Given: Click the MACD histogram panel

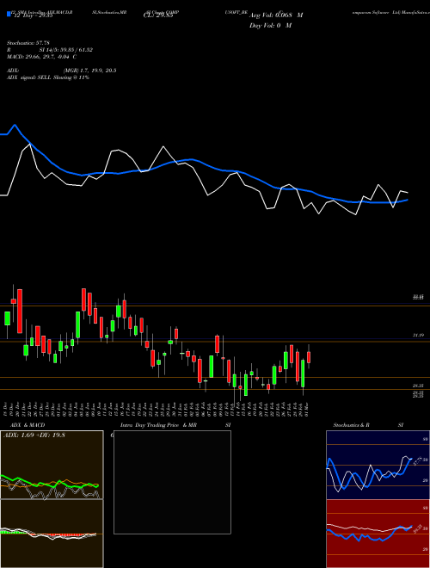Looking at the screenshot, I should pyautogui.click(x=52, y=534).
